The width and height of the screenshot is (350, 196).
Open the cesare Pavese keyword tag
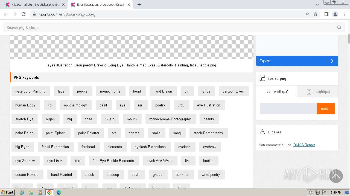pos(27,174)
